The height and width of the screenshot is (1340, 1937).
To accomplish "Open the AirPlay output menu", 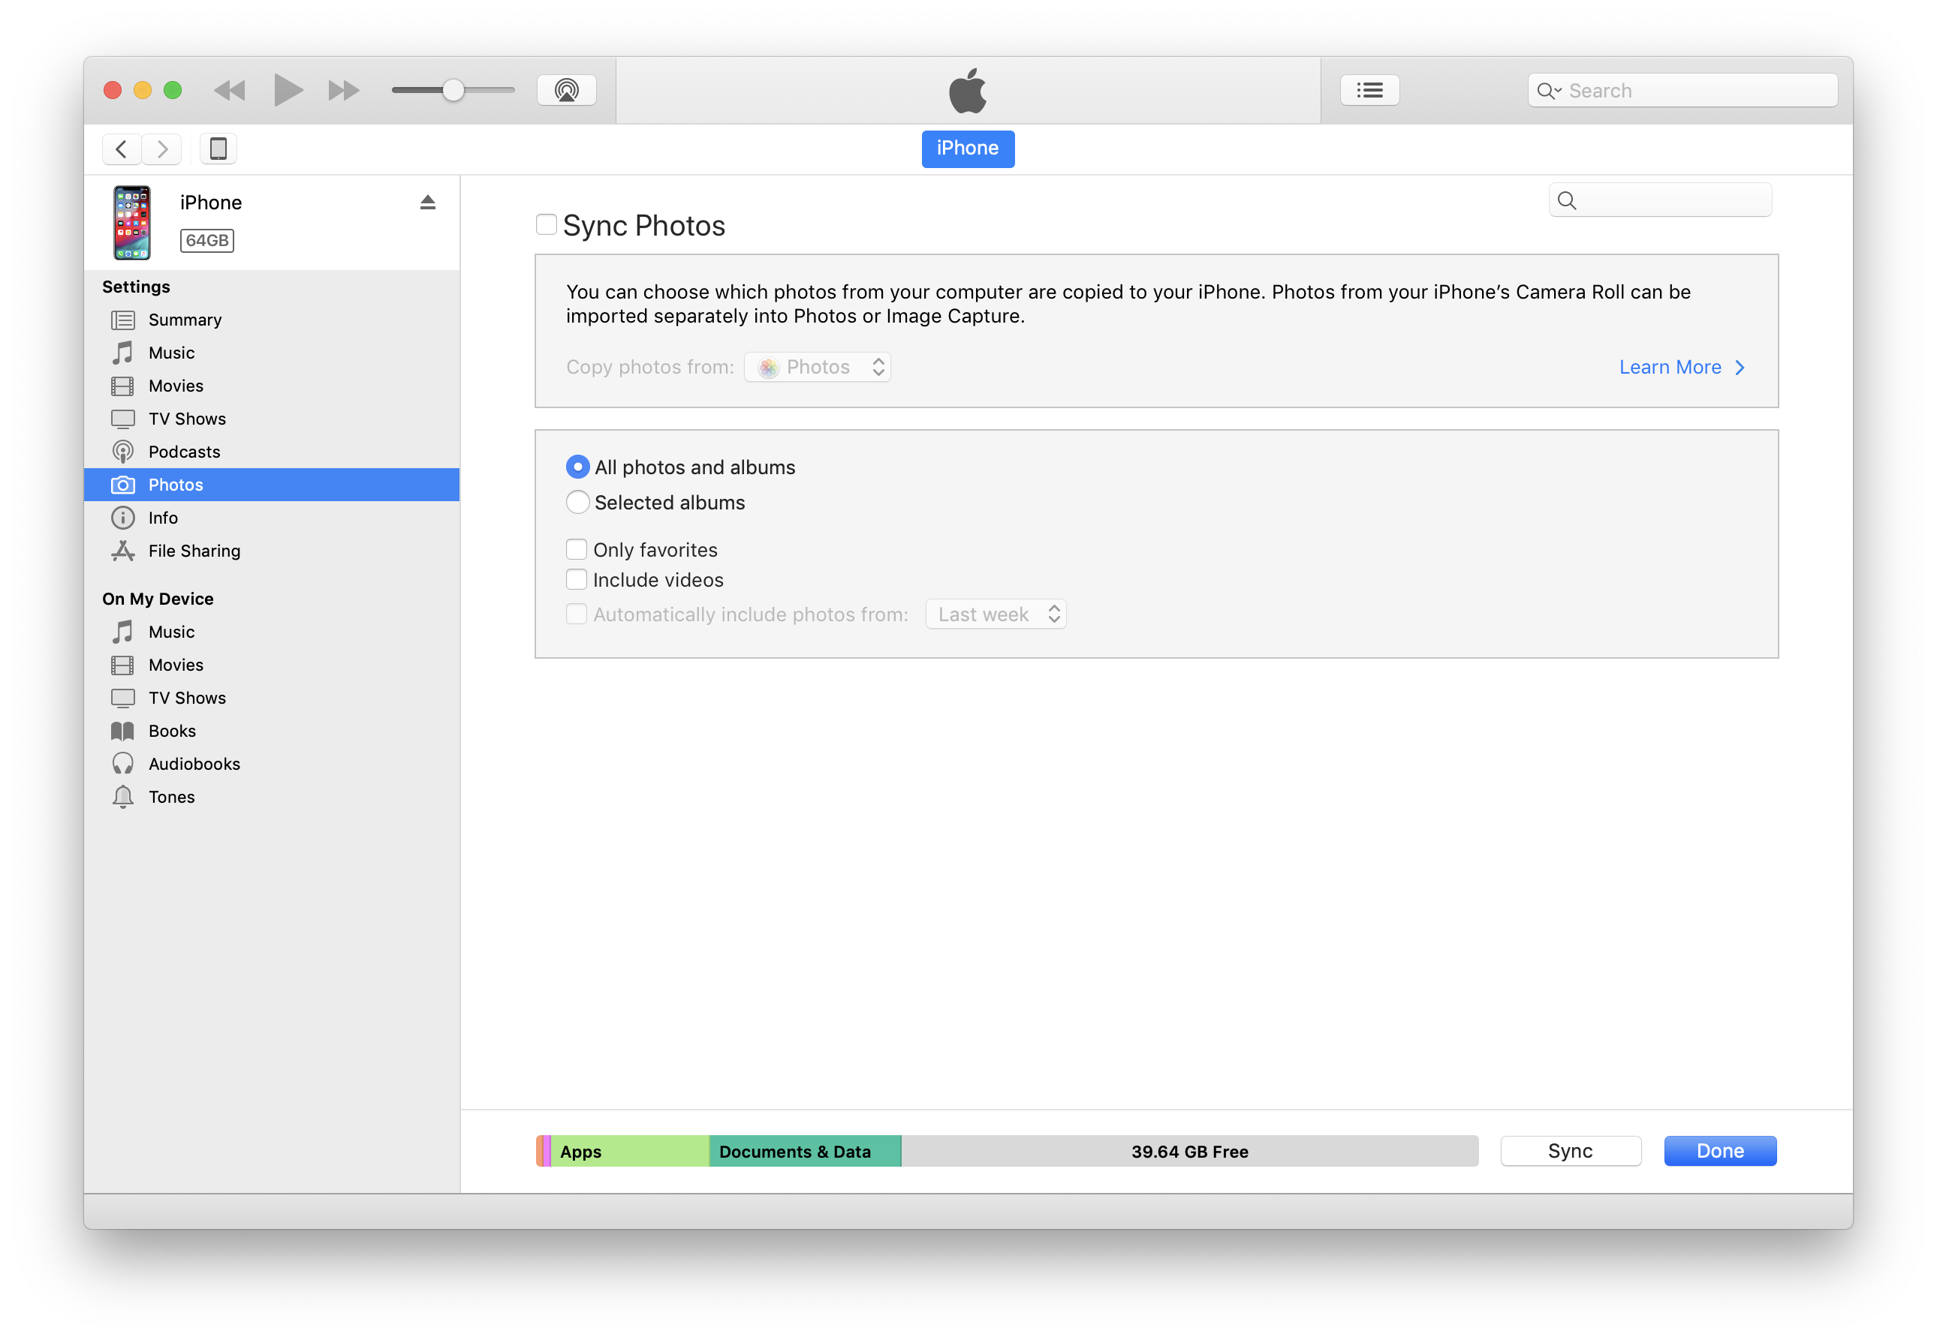I will click(566, 90).
